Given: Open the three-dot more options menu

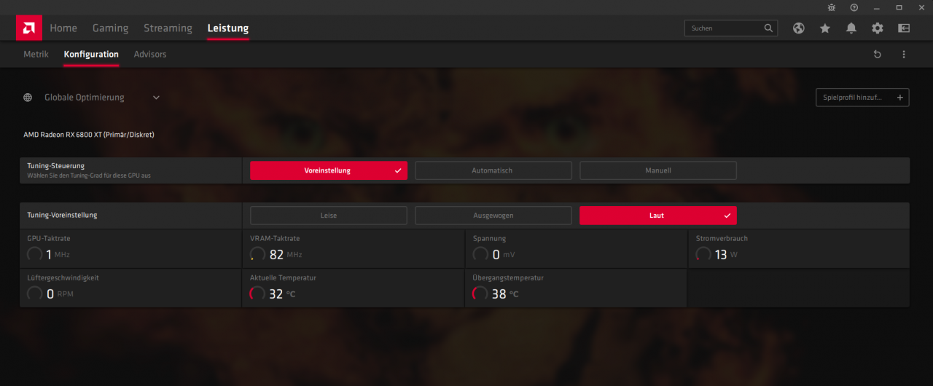Looking at the screenshot, I should (904, 55).
